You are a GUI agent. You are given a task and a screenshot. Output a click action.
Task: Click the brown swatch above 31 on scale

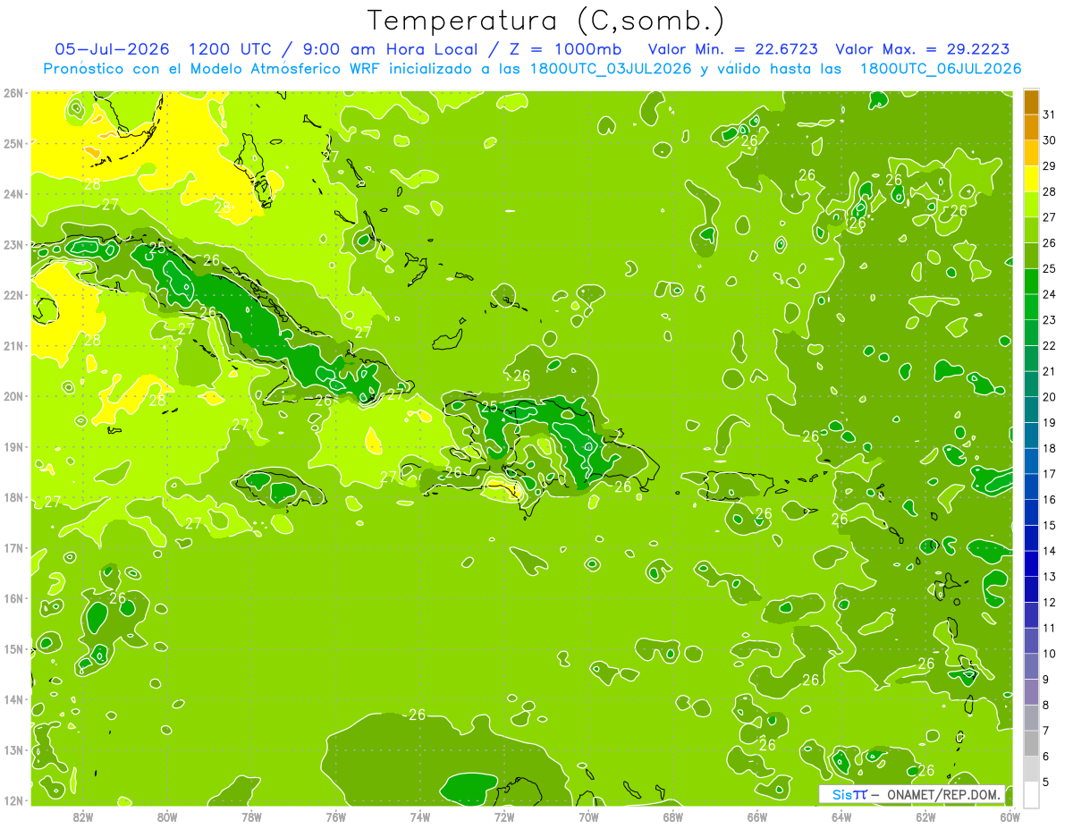point(1031,102)
